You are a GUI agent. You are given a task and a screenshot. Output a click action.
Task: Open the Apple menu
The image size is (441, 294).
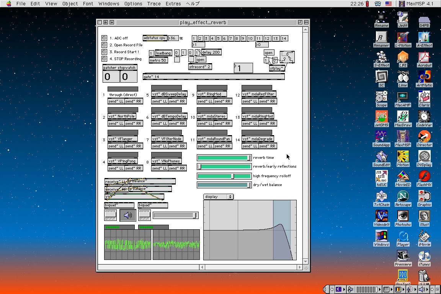coord(8,3)
